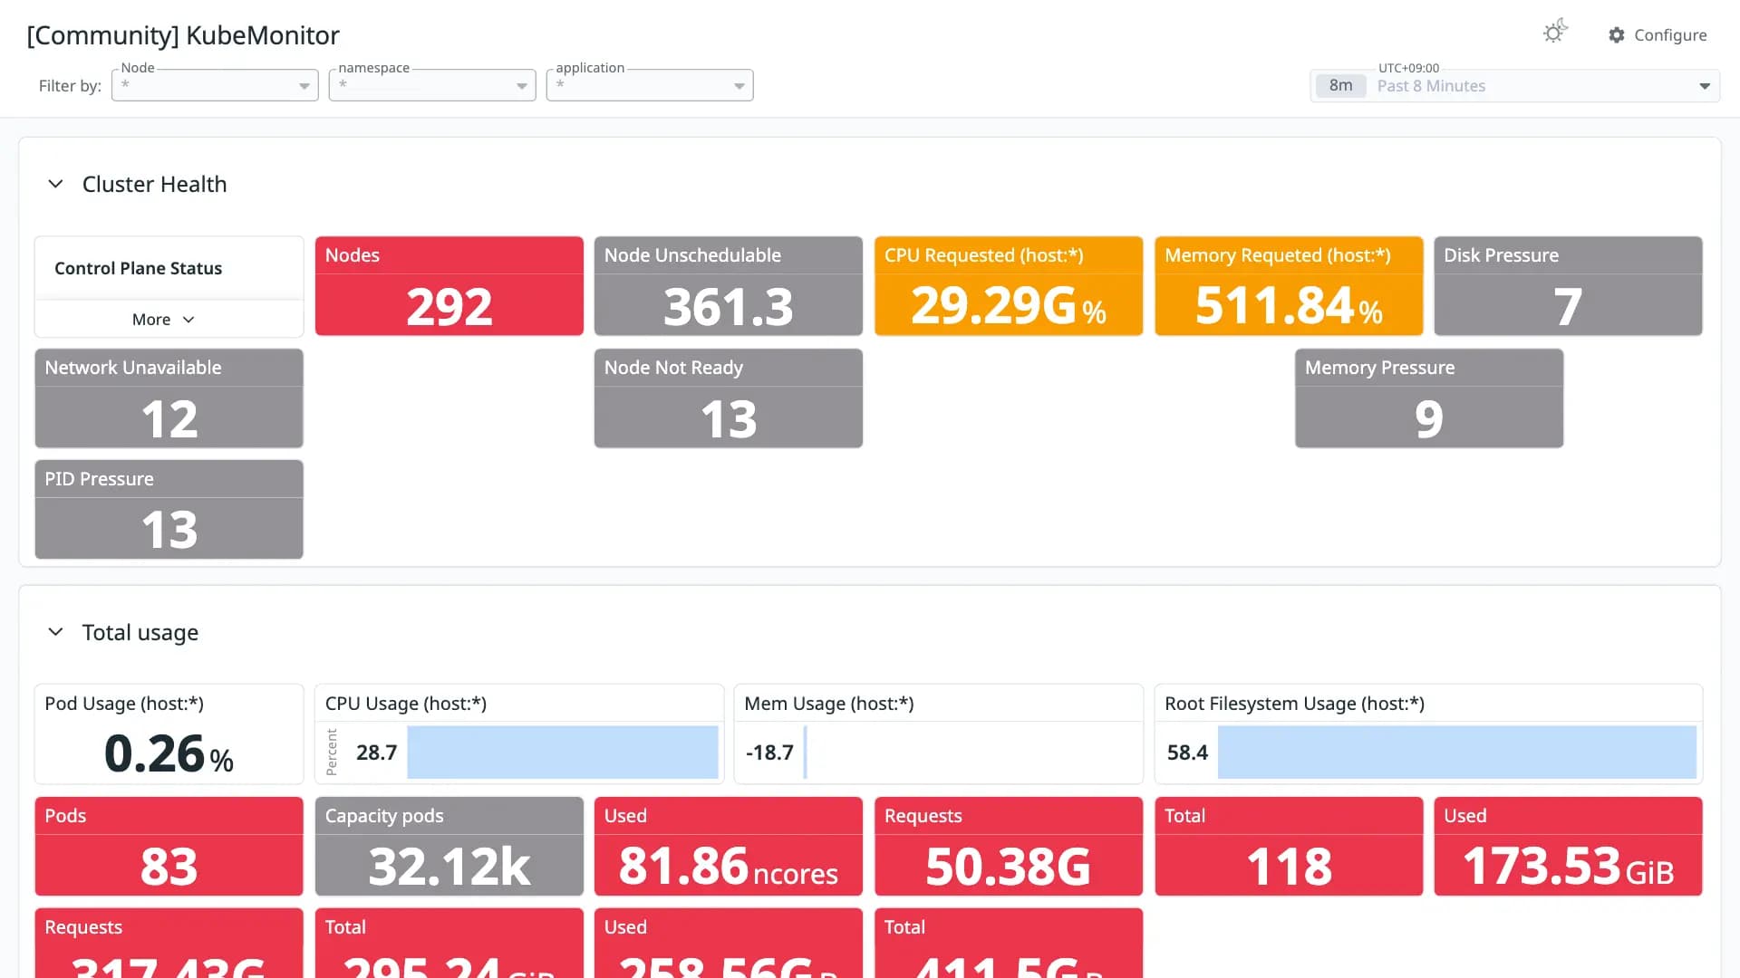Screen dimensions: 1740x978
Task: Click the Control Plane Status title
Action: (x=138, y=268)
